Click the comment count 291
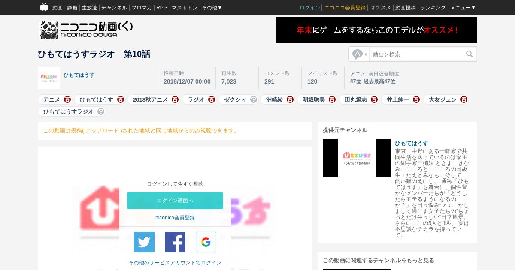The height and width of the screenshot is (270, 515). [269, 81]
